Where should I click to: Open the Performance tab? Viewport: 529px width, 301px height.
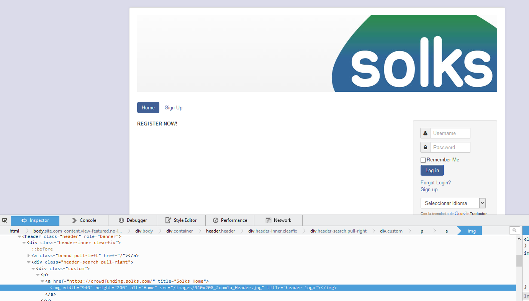pyautogui.click(x=230, y=220)
